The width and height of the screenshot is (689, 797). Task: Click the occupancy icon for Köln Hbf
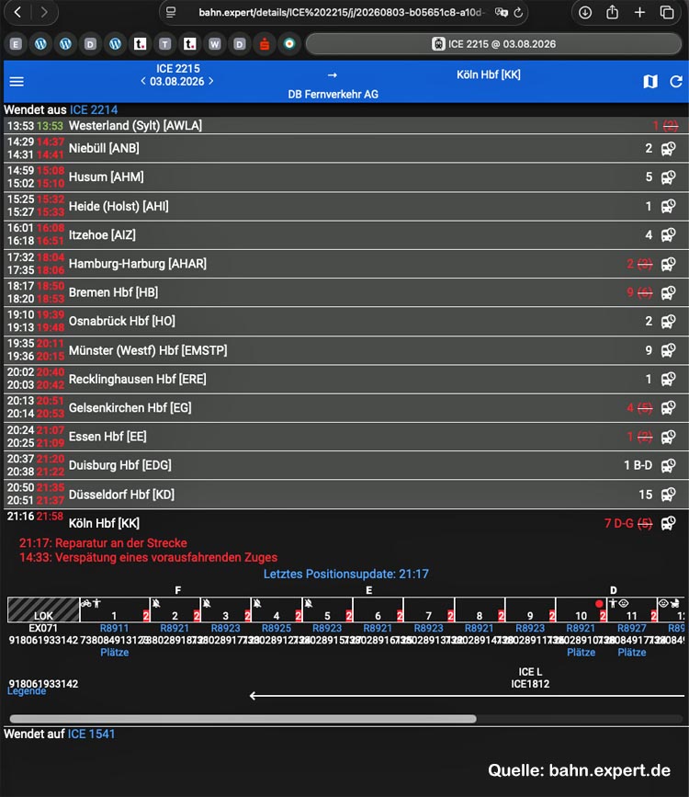click(668, 524)
